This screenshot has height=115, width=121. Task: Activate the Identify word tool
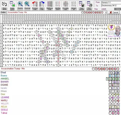pyautogui.click(x=58, y=5)
